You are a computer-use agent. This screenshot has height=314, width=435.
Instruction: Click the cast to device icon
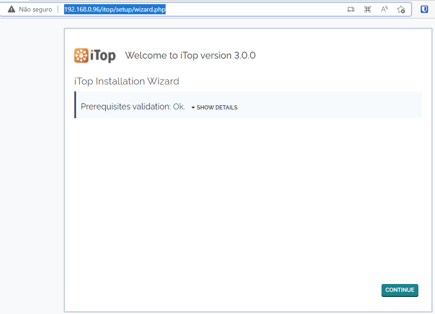[x=351, y=9]
